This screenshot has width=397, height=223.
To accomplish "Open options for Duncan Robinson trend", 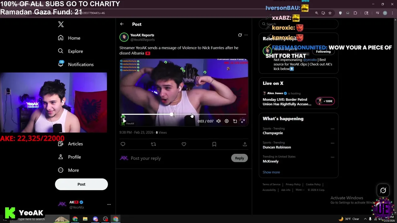I will pyautogui.click(x=332, y=143).
